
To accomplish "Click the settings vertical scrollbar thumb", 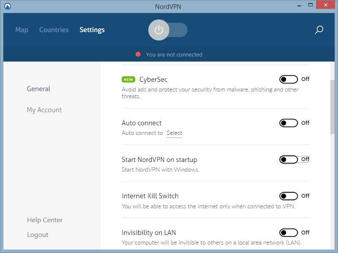I will (x=332, y=107).
